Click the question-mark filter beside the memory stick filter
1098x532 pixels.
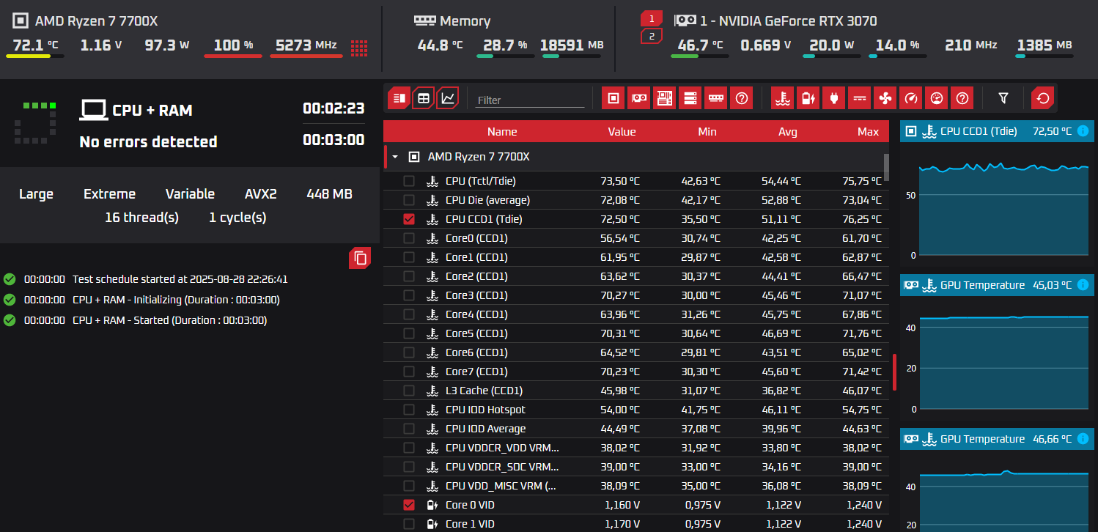742,97
